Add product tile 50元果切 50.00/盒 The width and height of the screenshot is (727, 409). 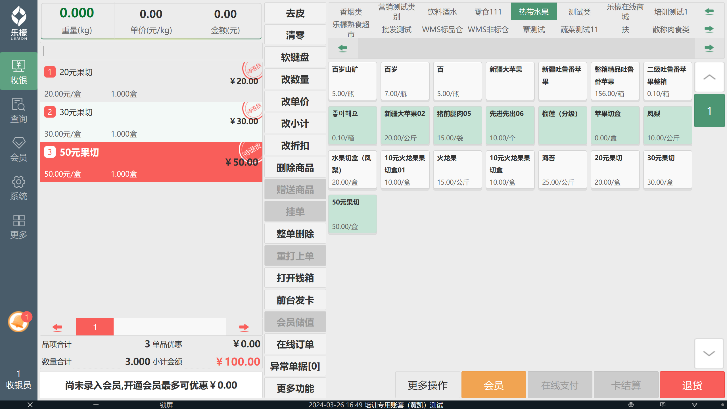tap(352, 214)
